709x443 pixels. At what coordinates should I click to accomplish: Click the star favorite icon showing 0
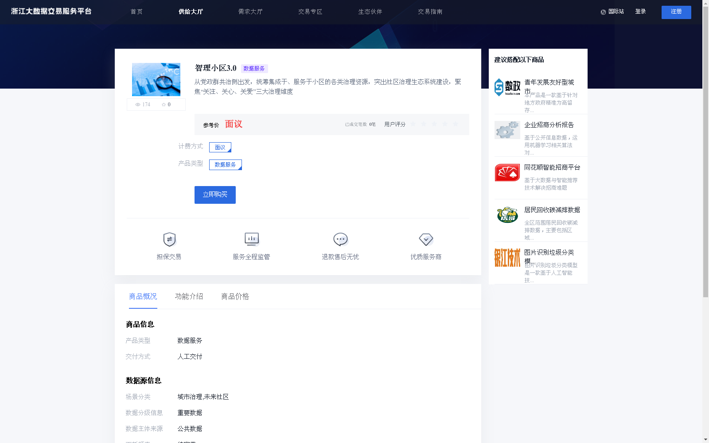point(164,105)
